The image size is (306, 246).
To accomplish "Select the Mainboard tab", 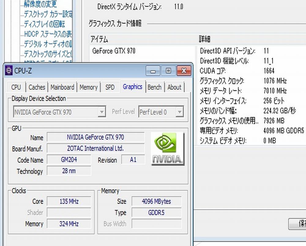I will pyautogui.click(x=62, y=87).
